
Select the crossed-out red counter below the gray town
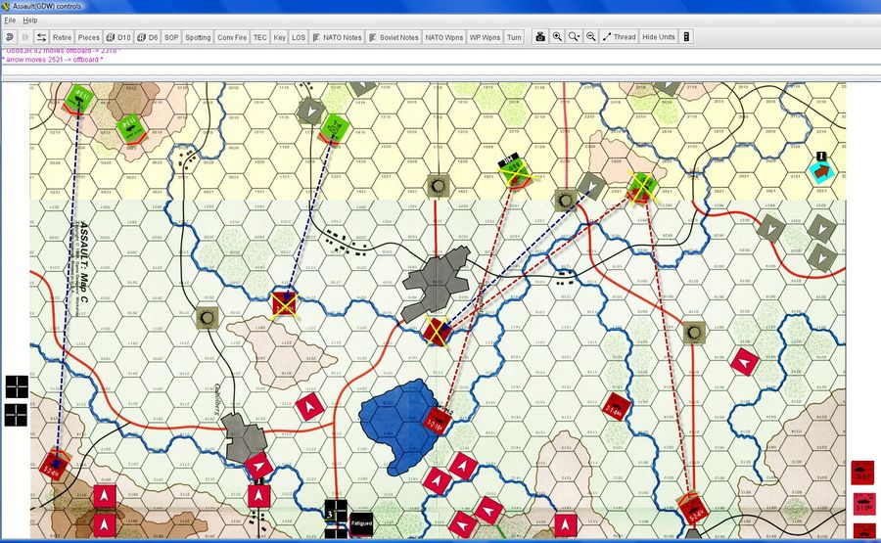[438, 332]
